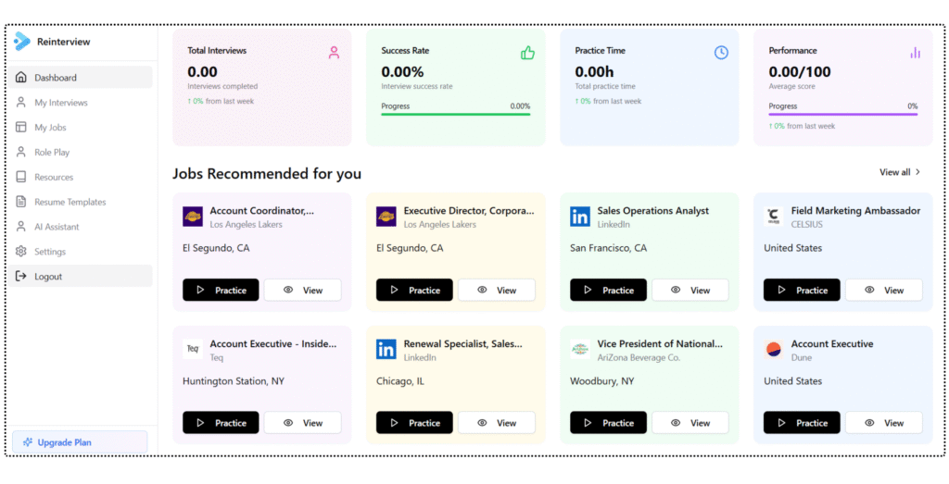The width and height of the screenshot is (949, 484).
Task: Click the Performance bar chart icon
Action: tap(915, 53)
